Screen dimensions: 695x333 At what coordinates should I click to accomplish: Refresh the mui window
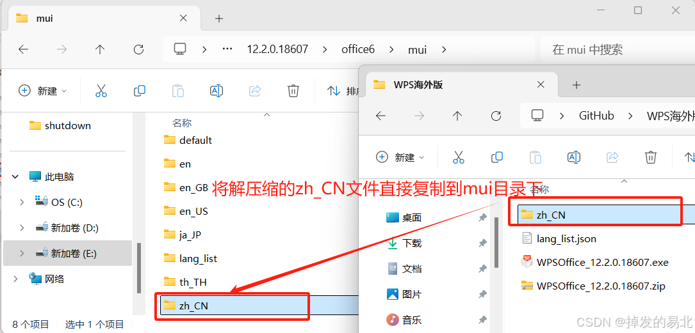(139, 49)
